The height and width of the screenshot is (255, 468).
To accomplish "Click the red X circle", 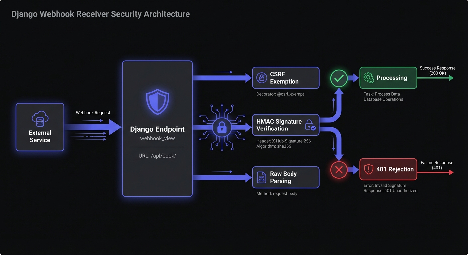I will 339,170.
